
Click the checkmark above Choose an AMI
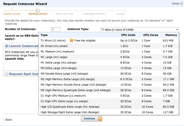pos(11,8)
